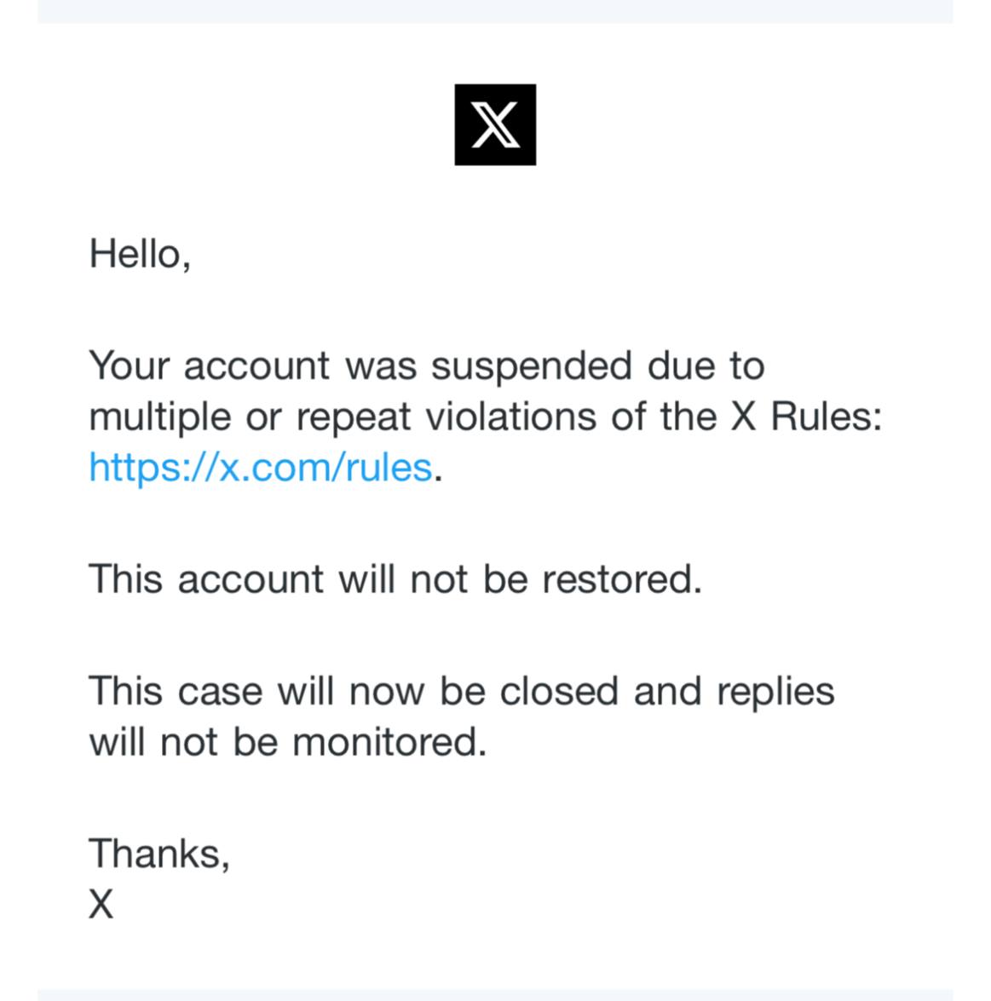This screenshot has width=991, height=1001.
Task: Click the word "Your" starting the suspension notice
Action: (130, 366)
